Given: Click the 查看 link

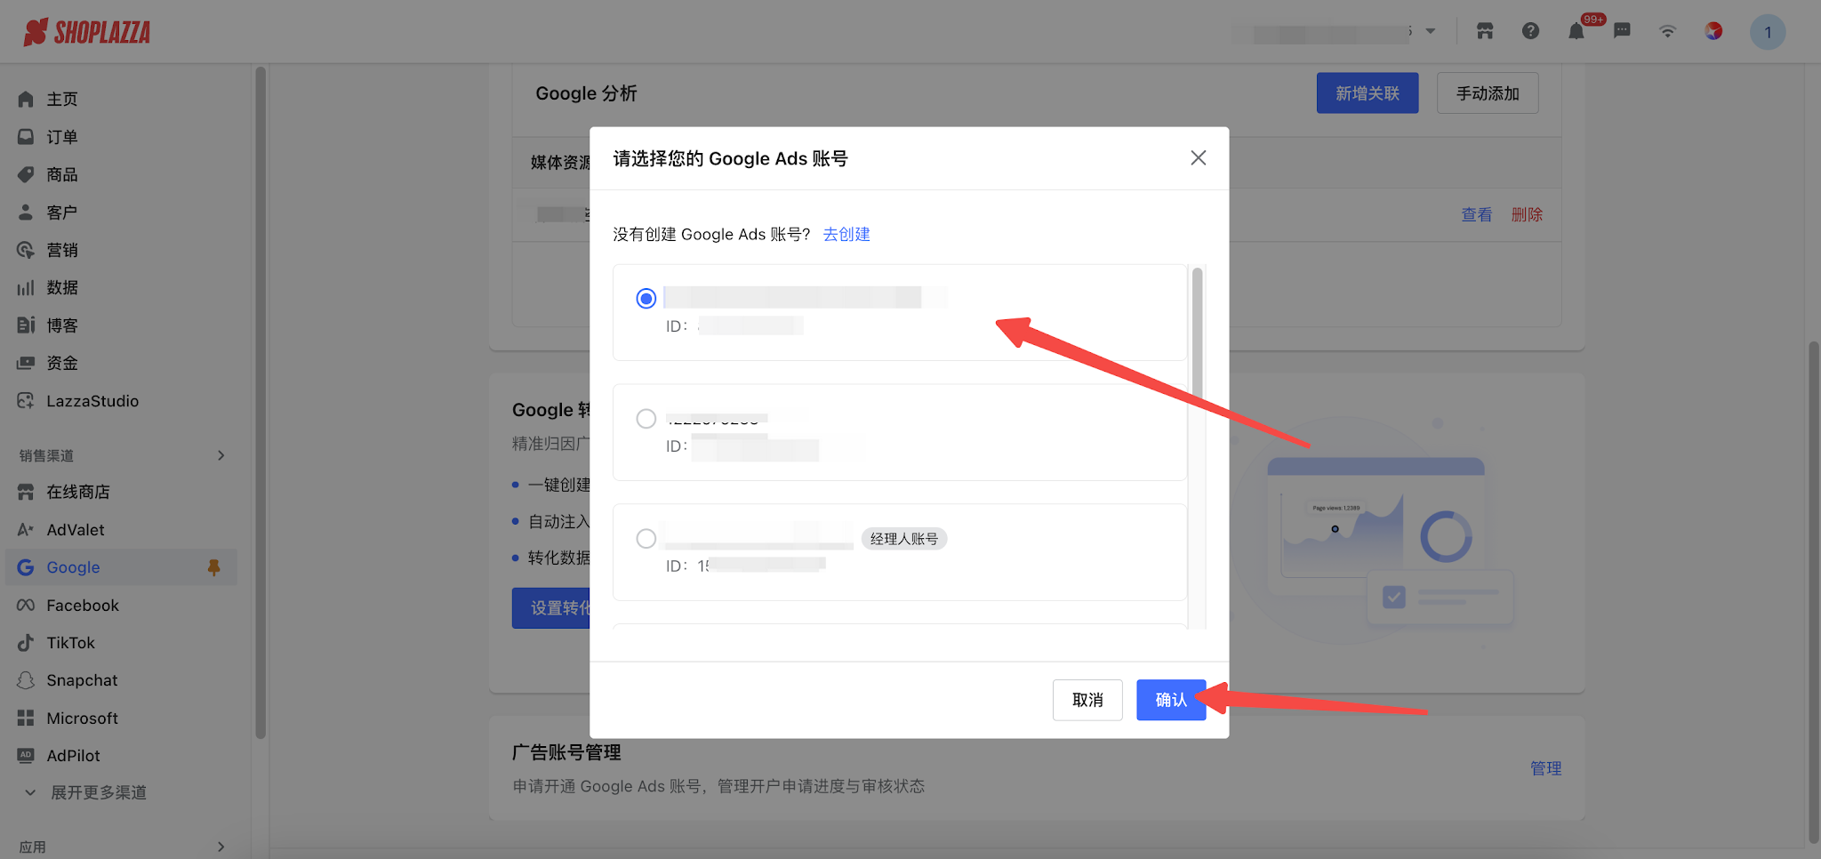Looking at the screenshot, I should click(1477, 214).
